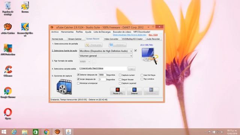The width and height of the screenshot is (240, 135).
Task: Switch to the Video Converter tab
Action: point(112,39)
